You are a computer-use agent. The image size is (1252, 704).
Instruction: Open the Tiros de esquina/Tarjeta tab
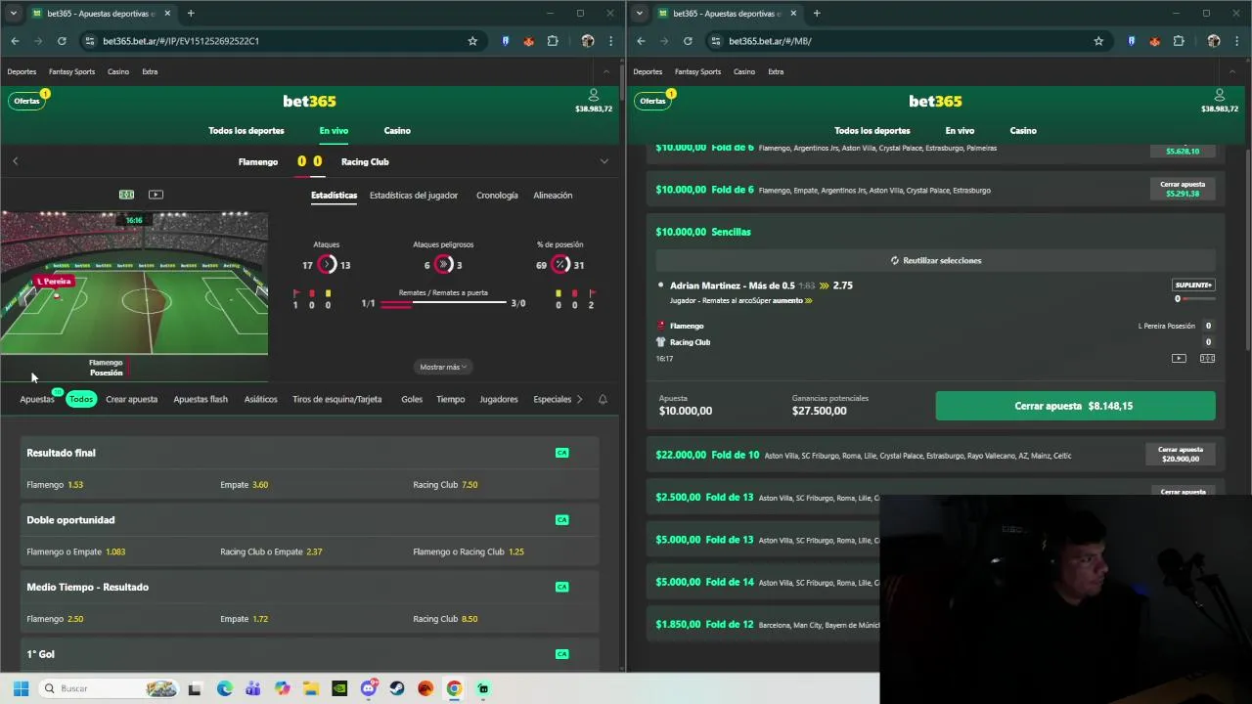(x=336, y=399)
